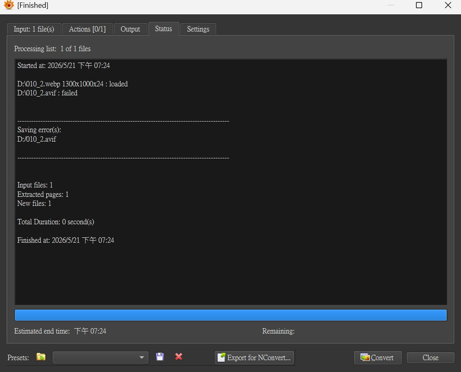Image resolution: width=461 pixels, height=372 pixels.
Task: Click the Close button
Action: (430, 358)
